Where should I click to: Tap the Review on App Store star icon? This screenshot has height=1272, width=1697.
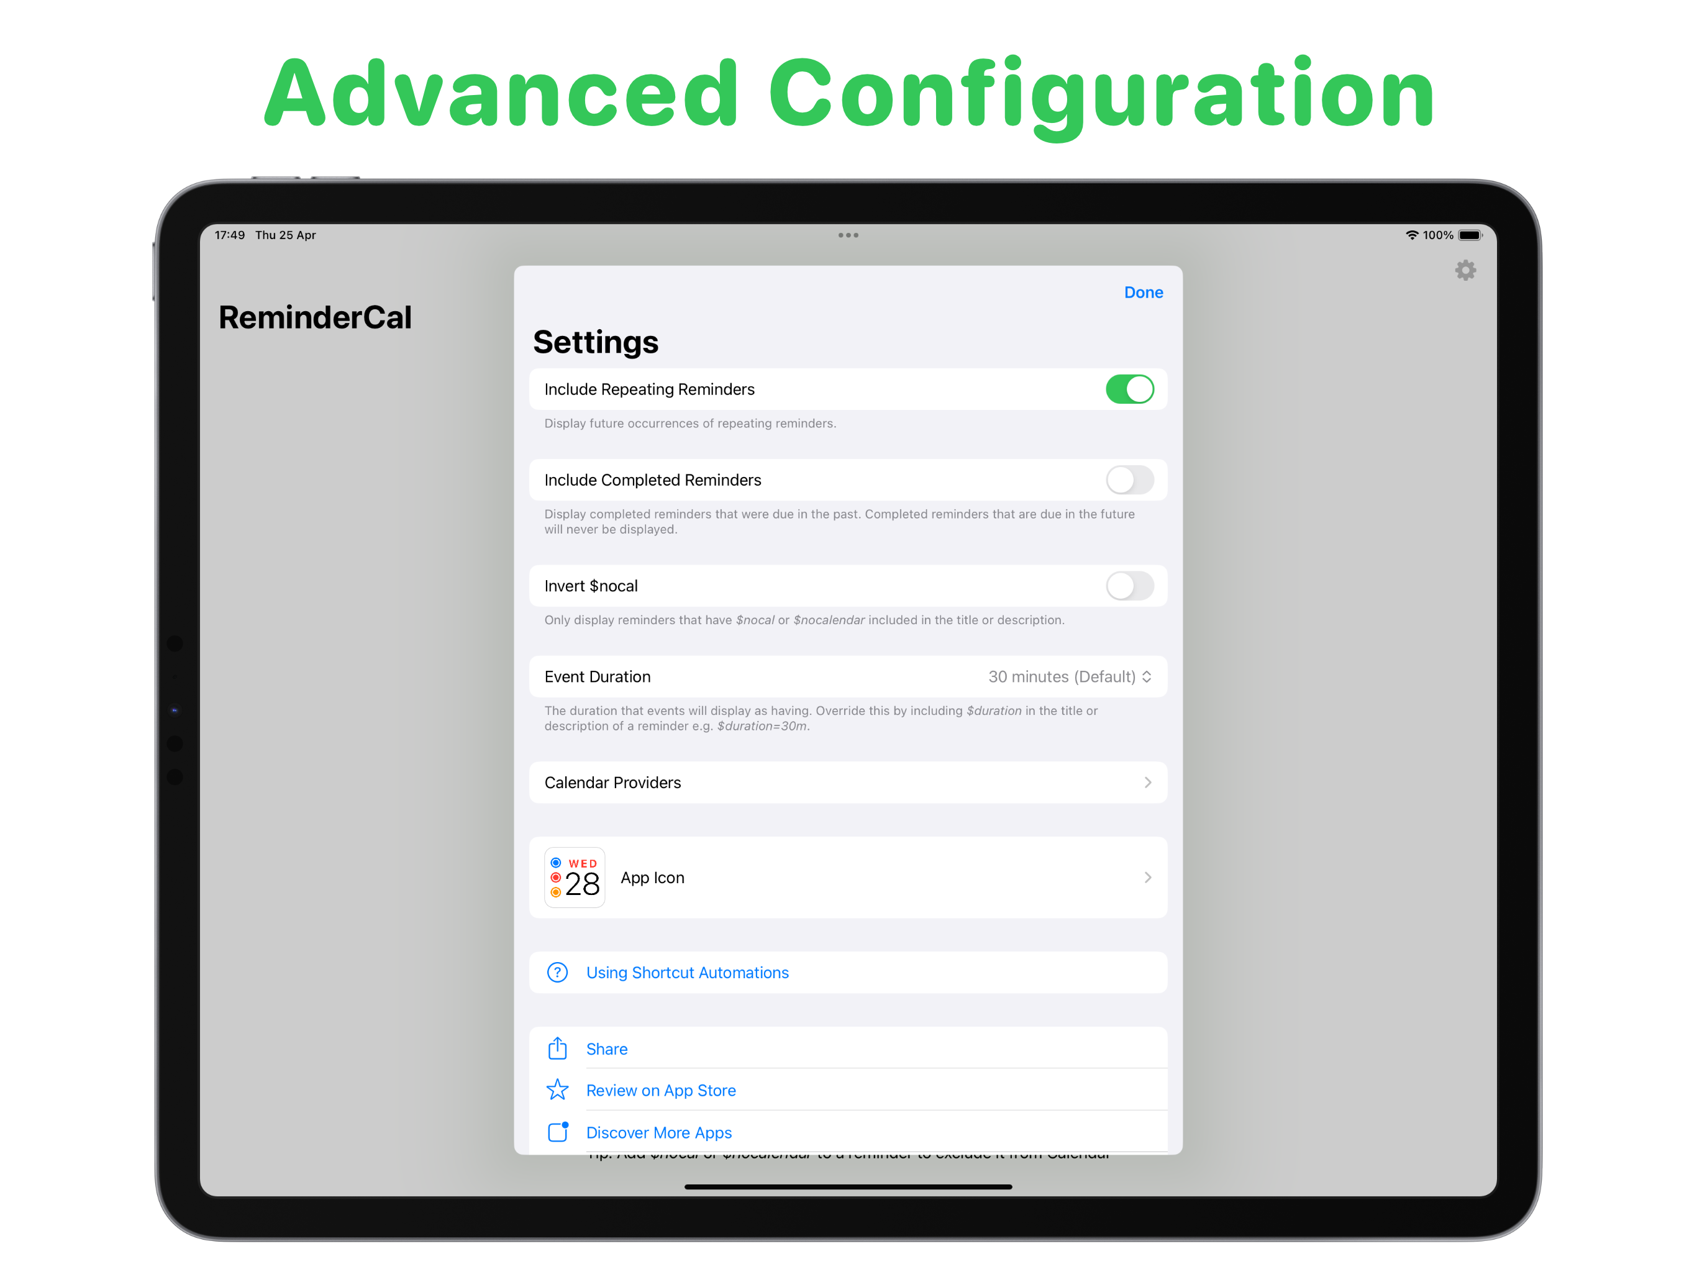pos(558,1090)
